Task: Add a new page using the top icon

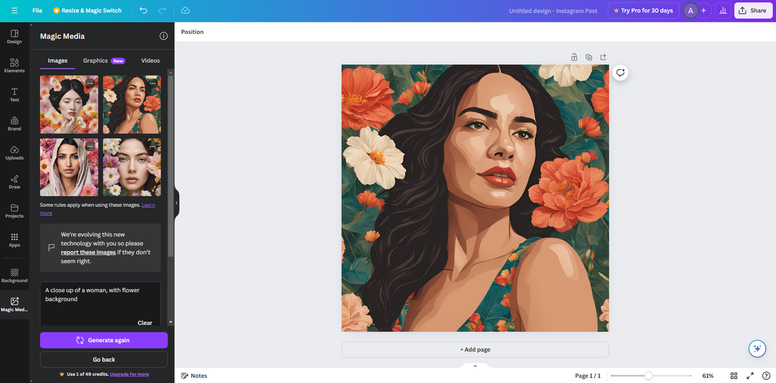Action: pyautogui.click(x=603, y=57)
